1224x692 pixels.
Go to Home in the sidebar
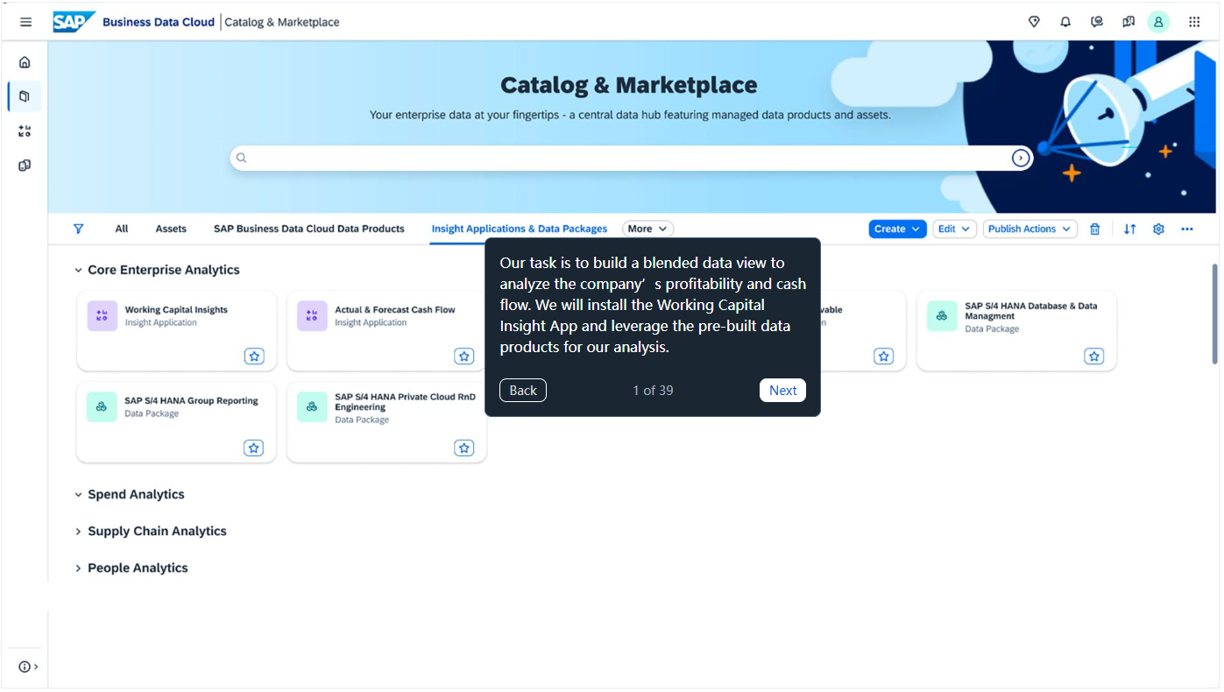[x=25, y=62]
